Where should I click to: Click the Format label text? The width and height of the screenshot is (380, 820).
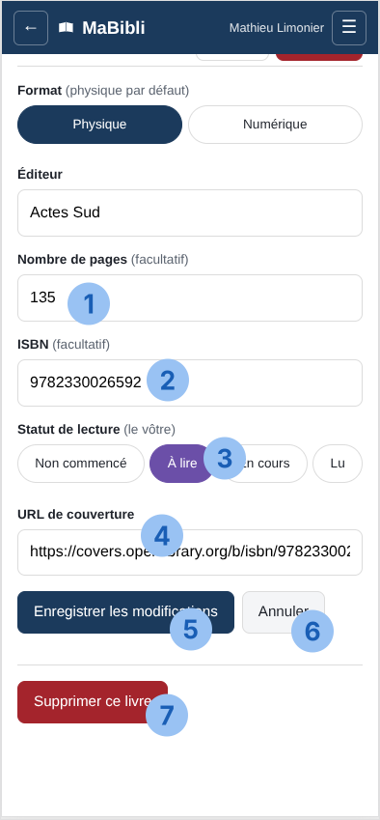[40, 91]
